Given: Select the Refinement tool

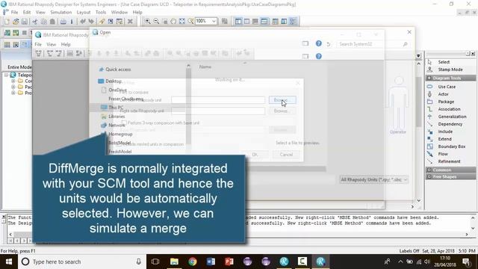Looking at the screenshot, I should [x=449, y=161].
